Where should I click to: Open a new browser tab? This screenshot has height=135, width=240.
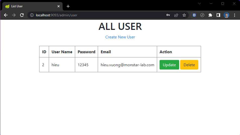click(x=68, y=6)
